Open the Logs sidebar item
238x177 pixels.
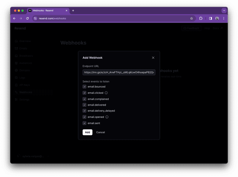(x=20, y=78)
